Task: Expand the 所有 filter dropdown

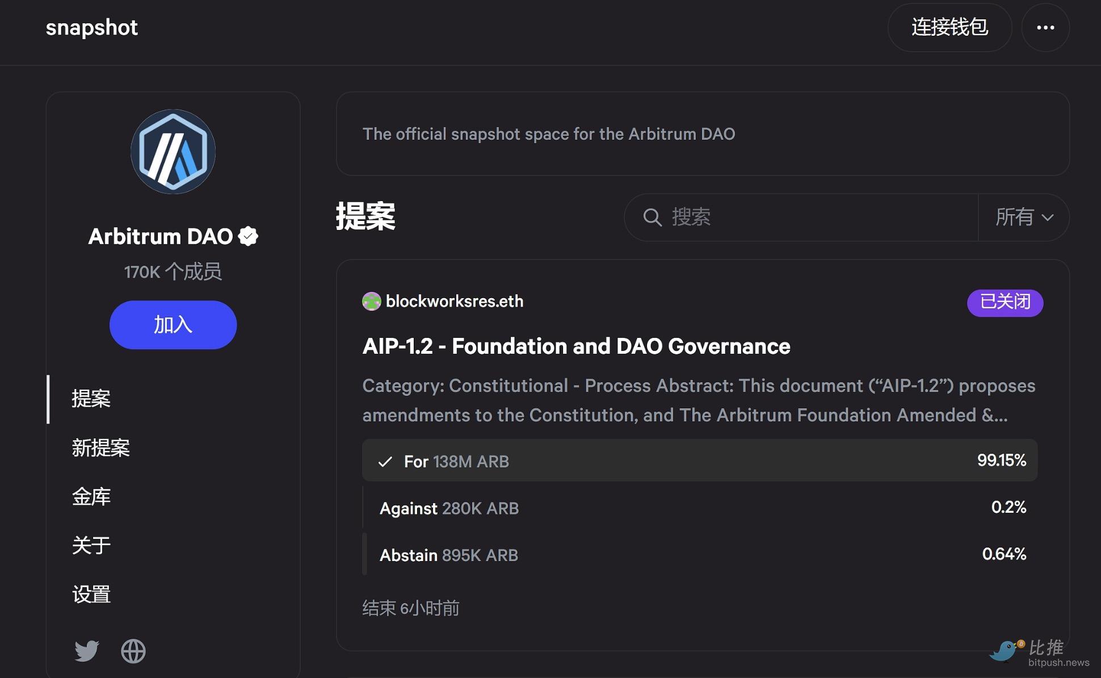Action: [1024, 217]
